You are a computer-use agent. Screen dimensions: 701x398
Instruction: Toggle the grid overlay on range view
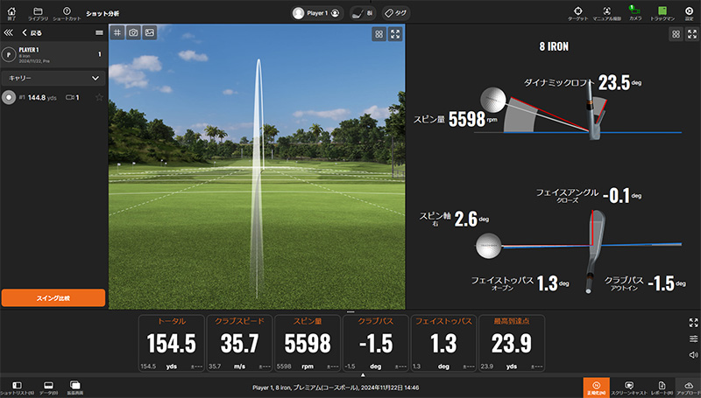pos(117,32)
